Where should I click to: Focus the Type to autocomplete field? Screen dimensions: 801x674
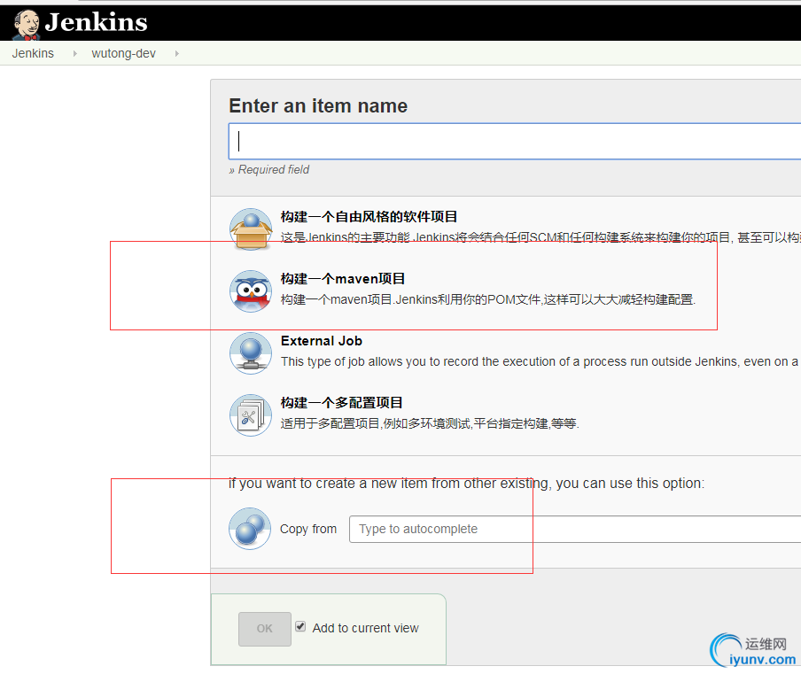pos(575,529)
